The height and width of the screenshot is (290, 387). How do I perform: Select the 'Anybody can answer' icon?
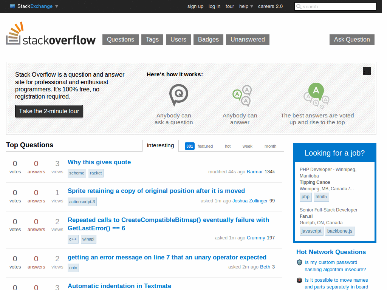242,96
